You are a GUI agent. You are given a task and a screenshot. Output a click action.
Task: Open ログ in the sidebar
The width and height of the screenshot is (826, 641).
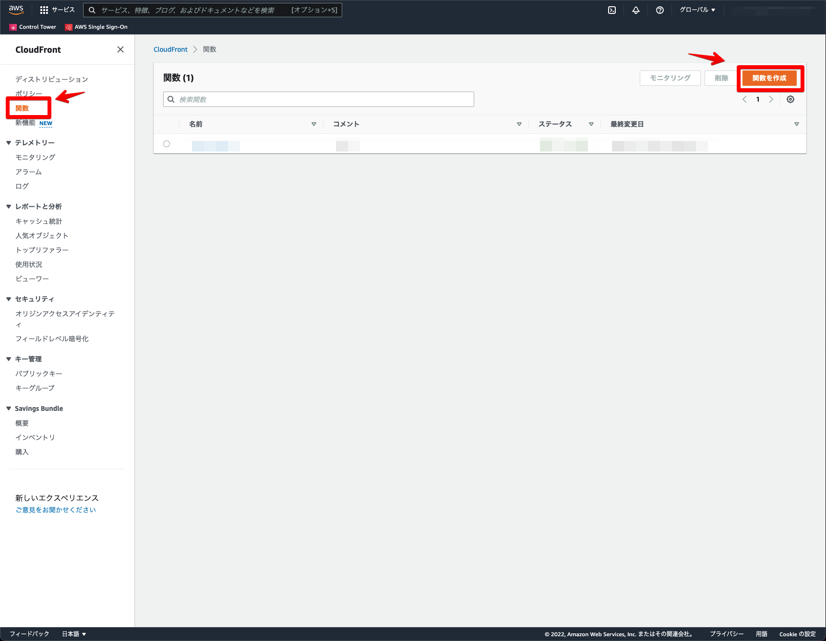click(22, 186)
